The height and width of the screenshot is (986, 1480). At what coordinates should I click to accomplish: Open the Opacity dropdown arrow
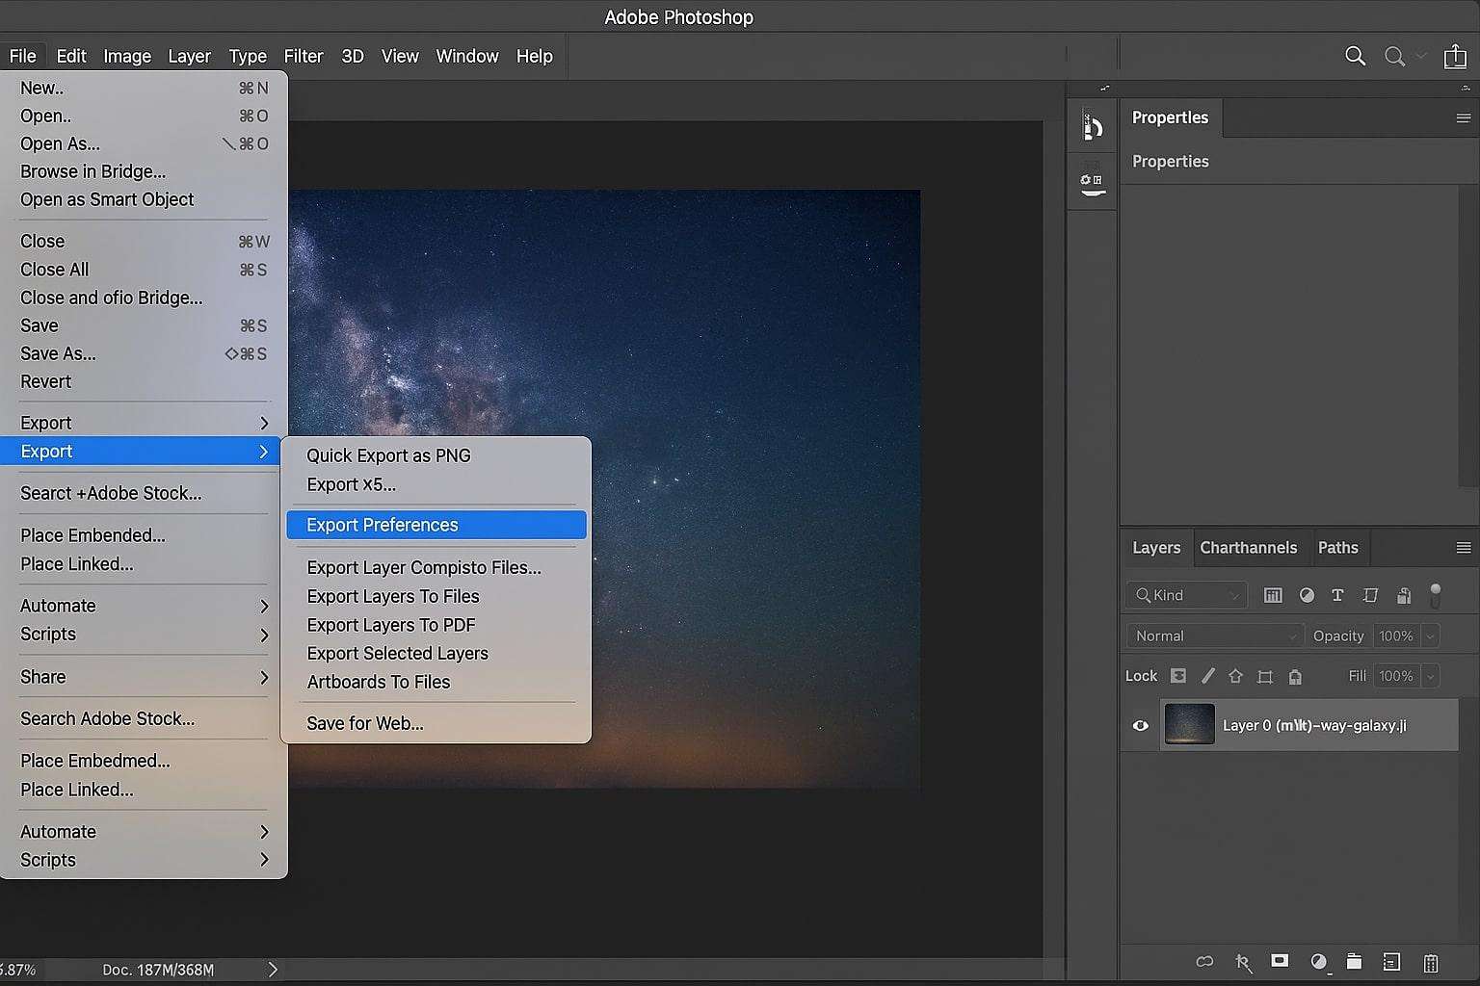[1430, 636]
